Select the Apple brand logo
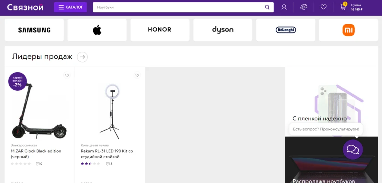Screen dimensions: 382x183 (97, 30)
